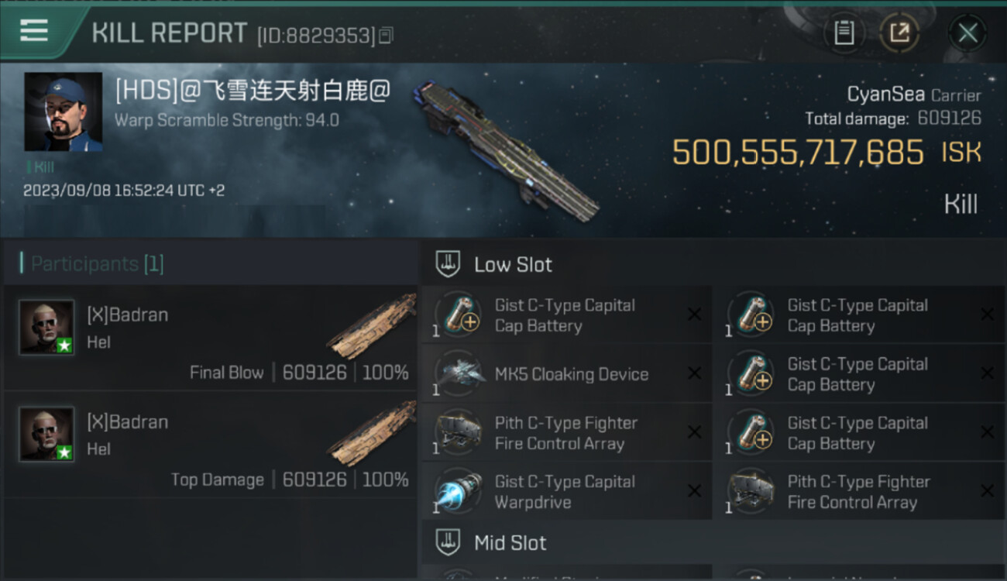Open the hamburger menu in the header
This screenshot has width=1007, height=581.
pos(34,31)
